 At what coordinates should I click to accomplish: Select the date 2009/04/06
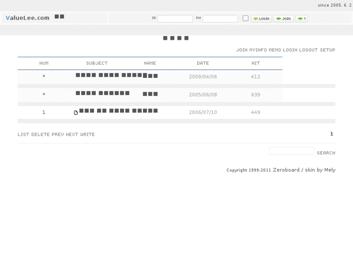pyautogui.click(x=203, y=77)
